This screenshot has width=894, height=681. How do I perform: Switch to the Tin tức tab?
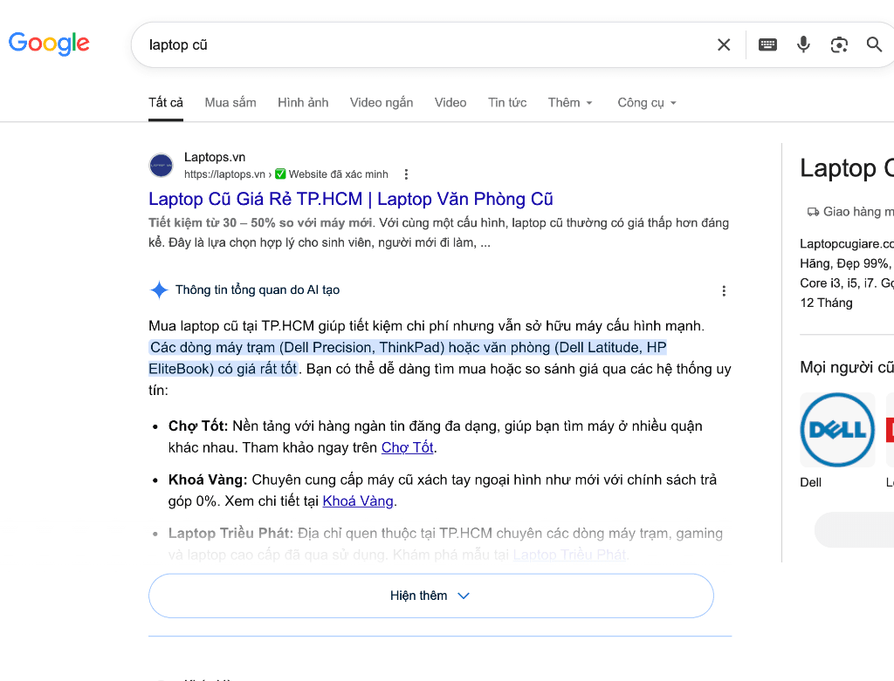(x=507, y=103)
